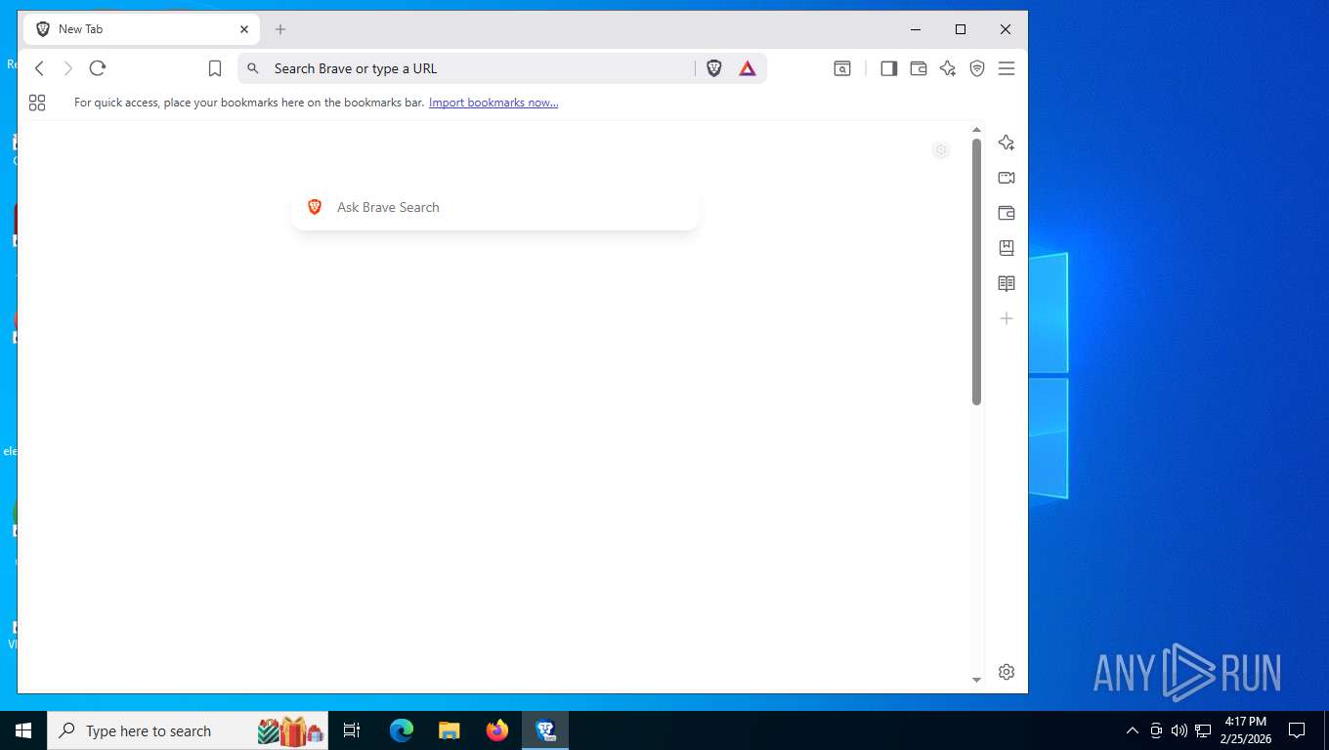Open the Bookmarks panel in the sidebar

click(1007, 248)
